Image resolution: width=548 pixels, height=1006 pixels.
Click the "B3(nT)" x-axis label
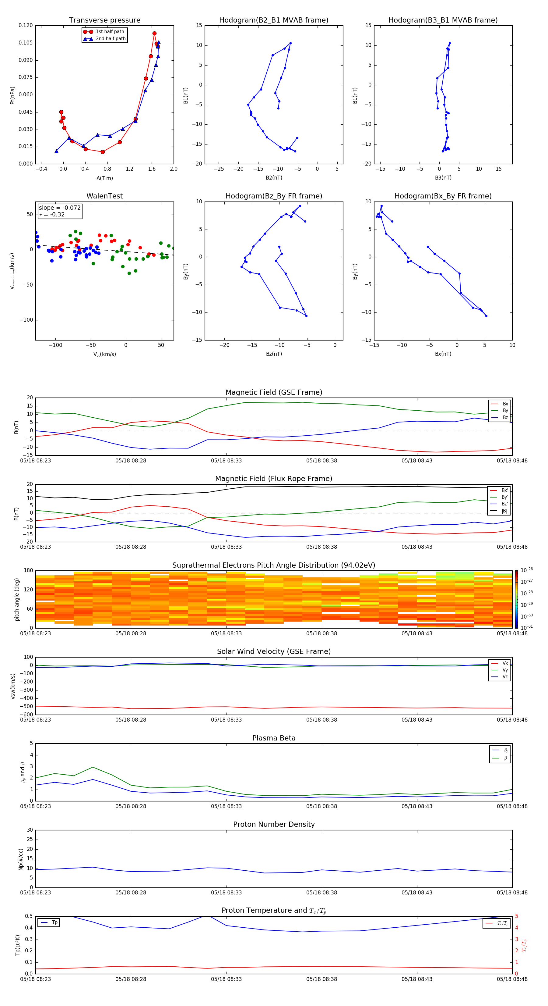pos(443,178)
